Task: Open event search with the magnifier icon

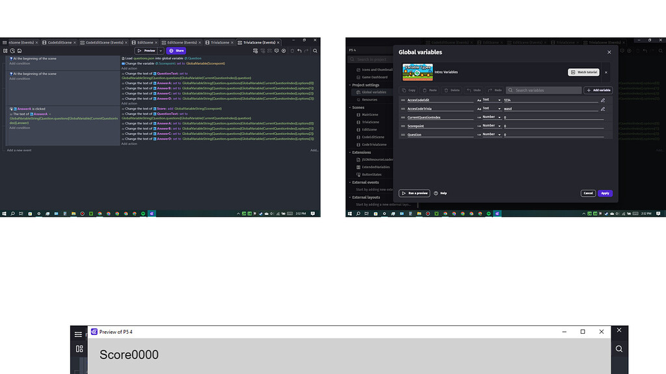Action: [x=315, y=50]
